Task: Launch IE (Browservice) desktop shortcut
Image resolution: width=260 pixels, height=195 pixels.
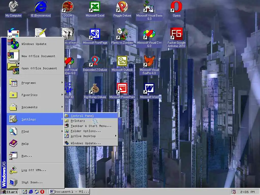Action: (41, 9)
